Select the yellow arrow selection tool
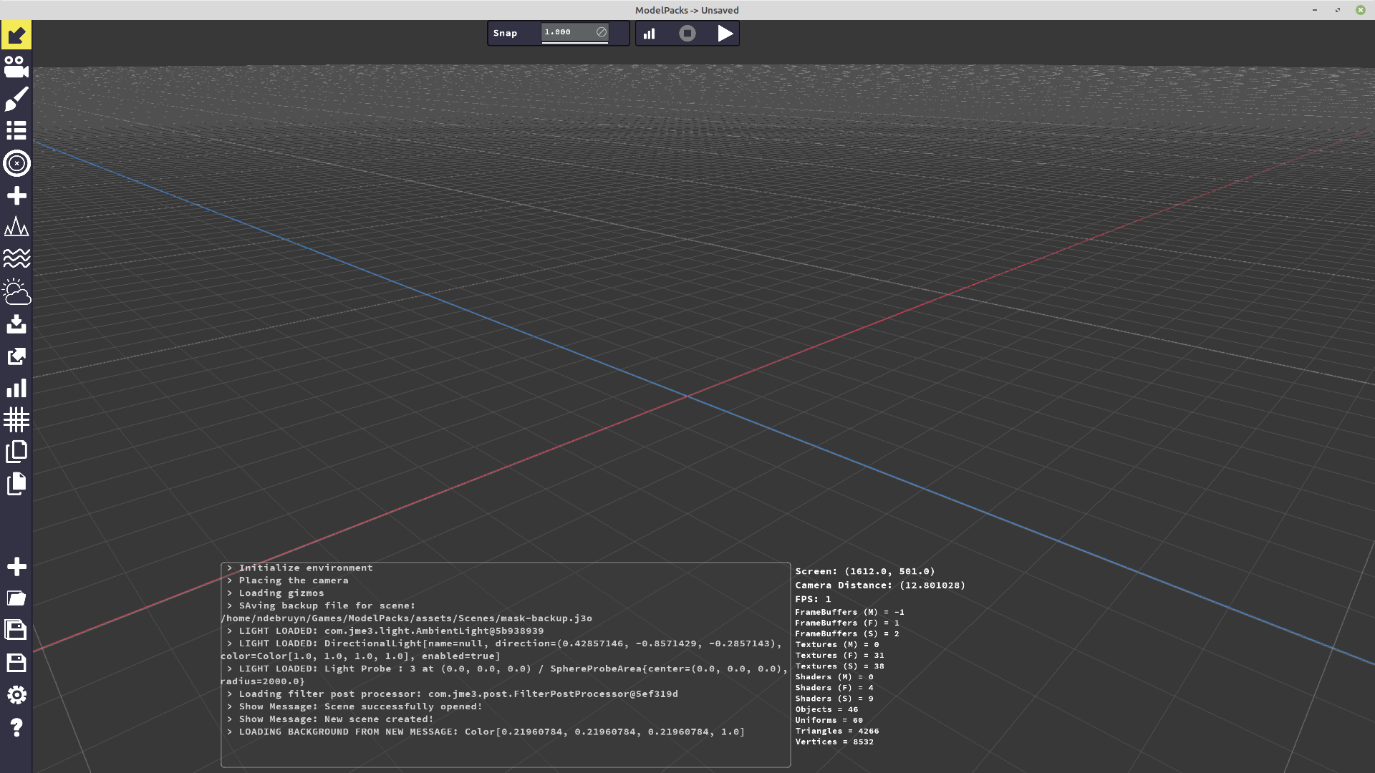 point(16,35)
